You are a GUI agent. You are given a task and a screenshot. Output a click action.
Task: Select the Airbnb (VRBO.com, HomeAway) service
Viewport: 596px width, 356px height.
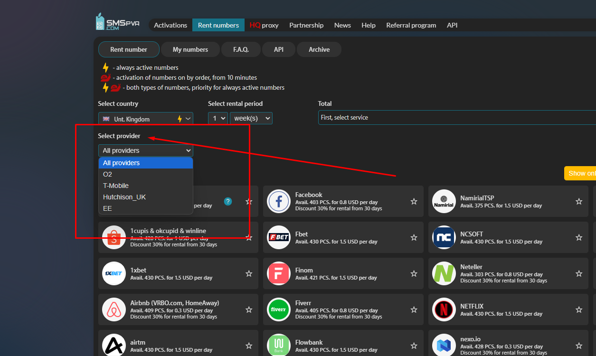pyautogui.click(x=175, y=303)
